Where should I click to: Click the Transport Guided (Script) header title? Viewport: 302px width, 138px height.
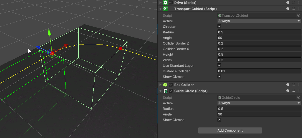click(195, 9)
